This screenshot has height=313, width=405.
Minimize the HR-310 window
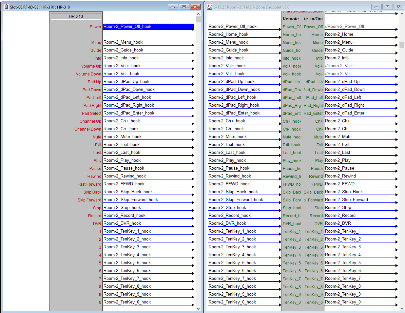[x=173, y=7]
